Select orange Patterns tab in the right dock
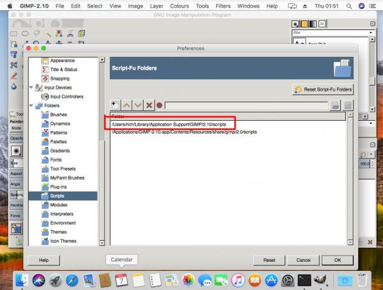 tap(304, 24)
